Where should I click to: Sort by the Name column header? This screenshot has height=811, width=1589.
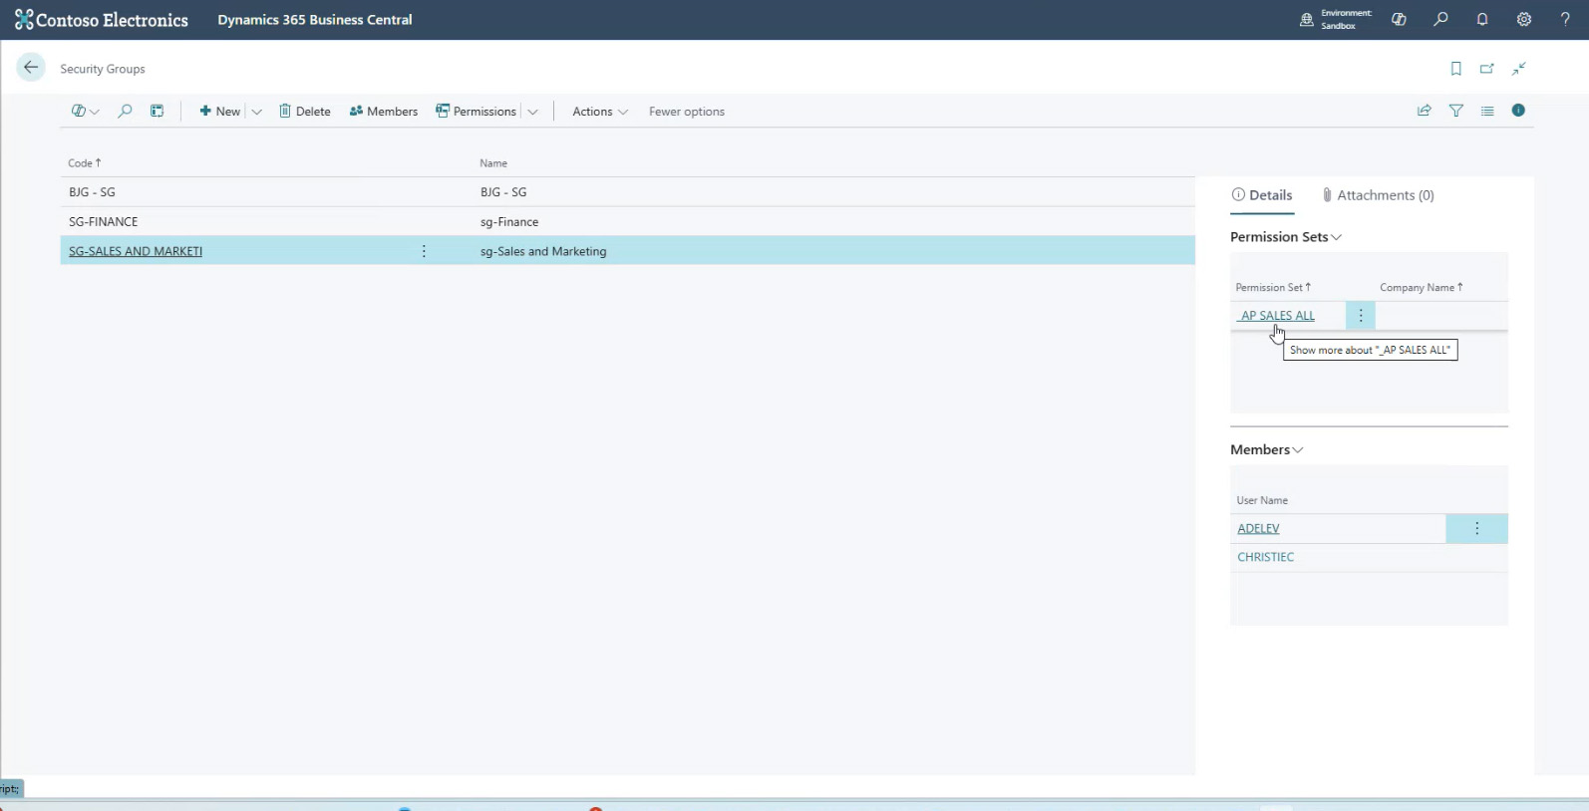coord(493,163)
